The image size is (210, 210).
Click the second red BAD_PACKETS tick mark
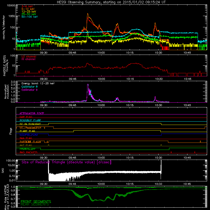(195, 152)
